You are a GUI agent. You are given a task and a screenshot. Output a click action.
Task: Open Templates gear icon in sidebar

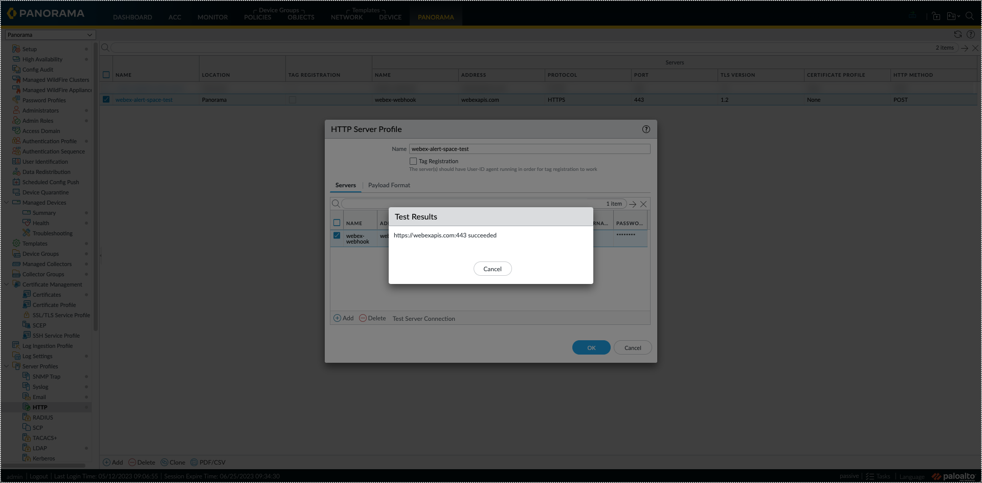click(16, 244)
